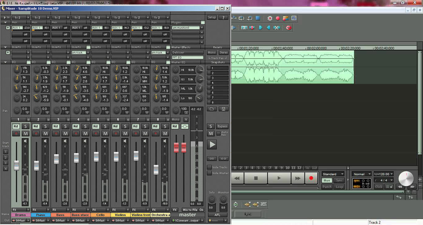Click the master channel link icon beside Rd
This screenshot has height=225, width=423.
(x=185, y=126)
